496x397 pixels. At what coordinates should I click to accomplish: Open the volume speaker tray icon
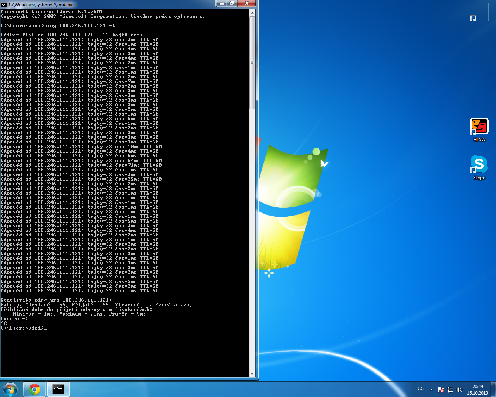(460, 390)
